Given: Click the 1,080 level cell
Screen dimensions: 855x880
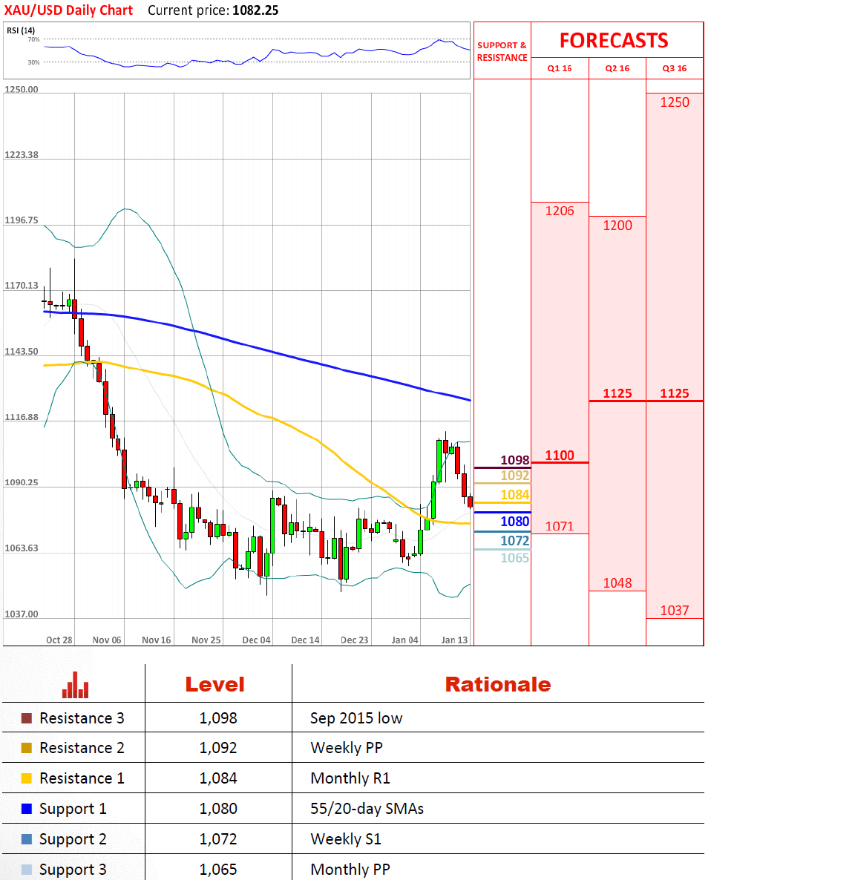Looking at the screenshot, I should coord(218,809).
